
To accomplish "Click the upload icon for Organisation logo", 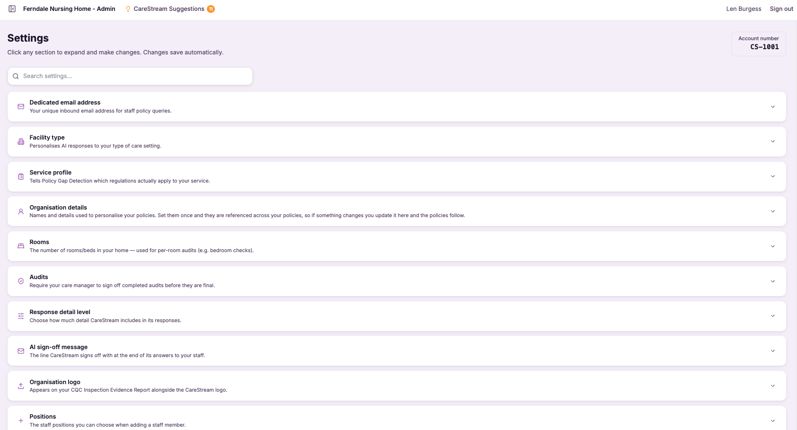I will 21,386.
